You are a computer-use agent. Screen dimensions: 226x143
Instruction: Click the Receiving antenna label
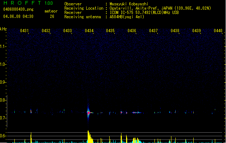tap(83, 17)
